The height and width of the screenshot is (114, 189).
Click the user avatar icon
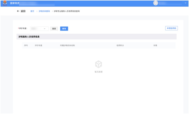156,3
